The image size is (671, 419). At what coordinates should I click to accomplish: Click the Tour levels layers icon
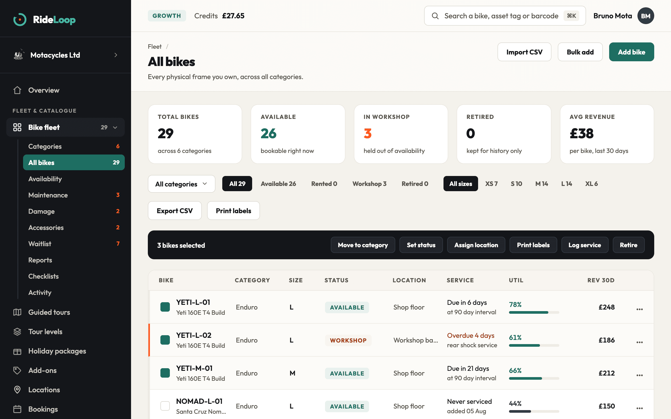(x=17, y=332)
